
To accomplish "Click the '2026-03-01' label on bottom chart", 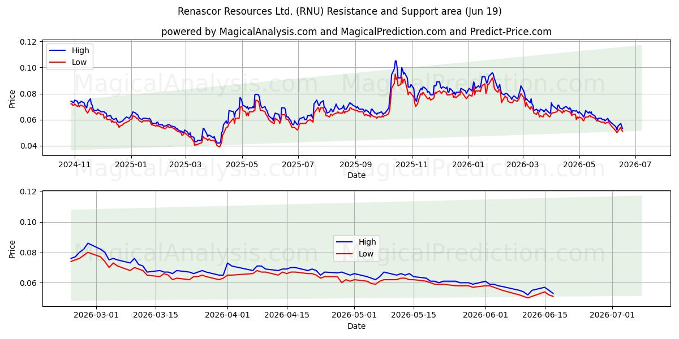I will point(96,315).
